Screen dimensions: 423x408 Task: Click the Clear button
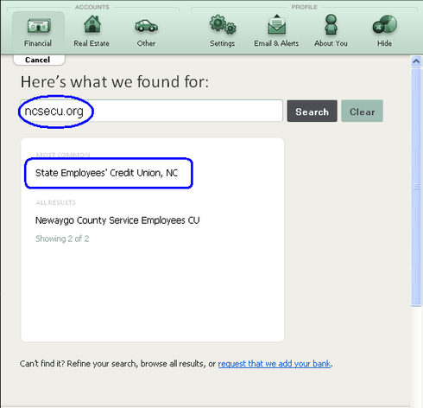tap(362, 112)
